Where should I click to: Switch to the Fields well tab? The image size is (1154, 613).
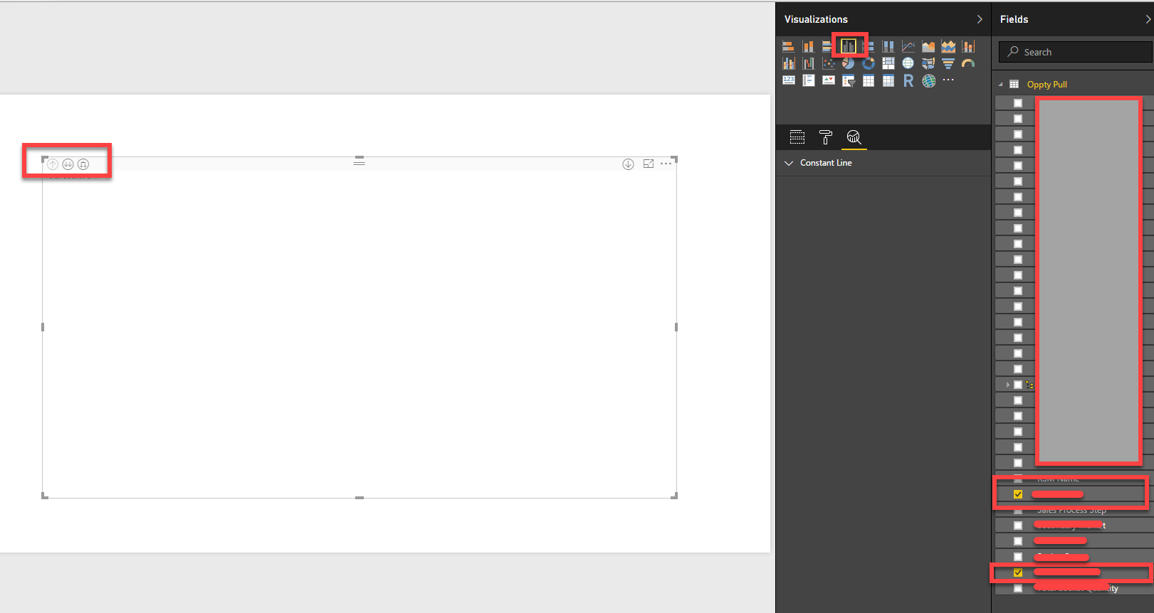click(797, 137)
